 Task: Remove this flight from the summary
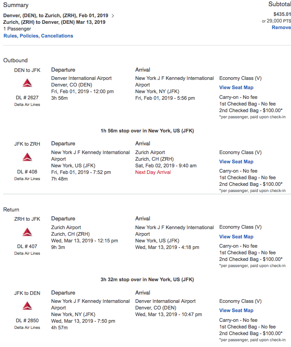coord(281,27)
